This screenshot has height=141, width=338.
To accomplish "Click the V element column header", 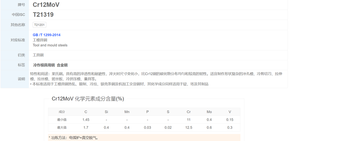I will [x=230, y=112].
